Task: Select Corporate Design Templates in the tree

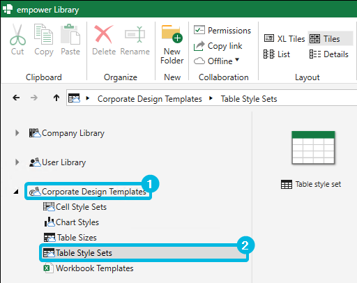Action: point(94,192)
